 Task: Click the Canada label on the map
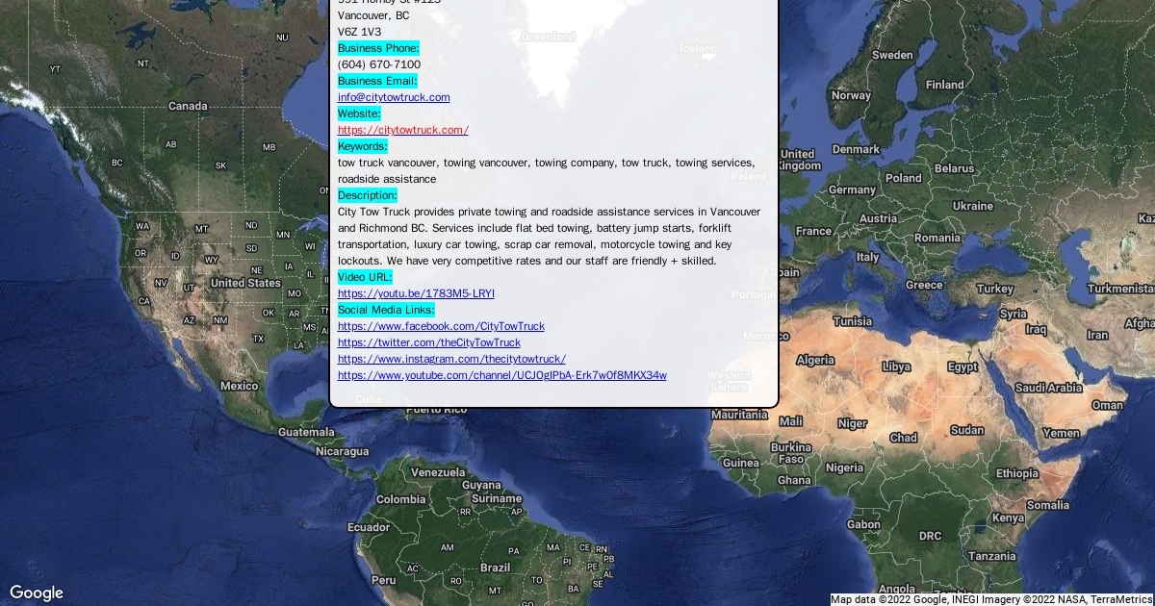click(188, 106)
